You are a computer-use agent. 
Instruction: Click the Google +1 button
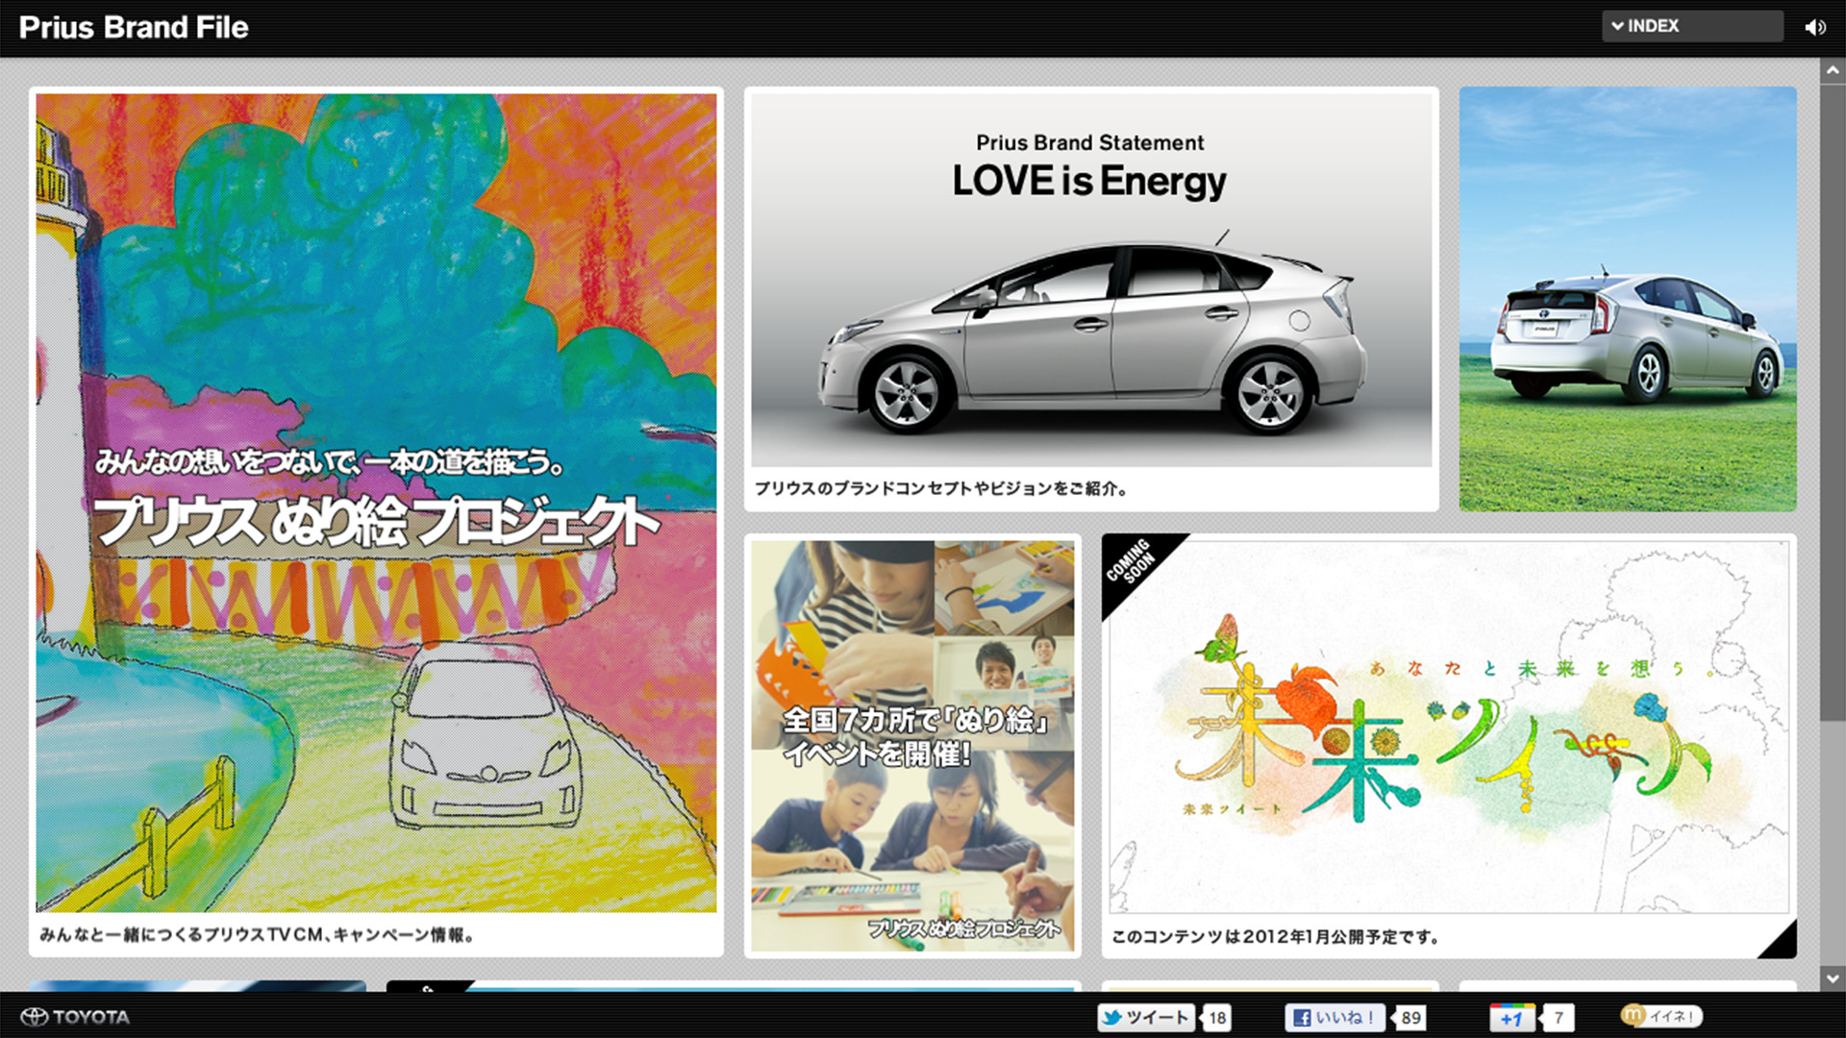(x=1511, y=1018)
